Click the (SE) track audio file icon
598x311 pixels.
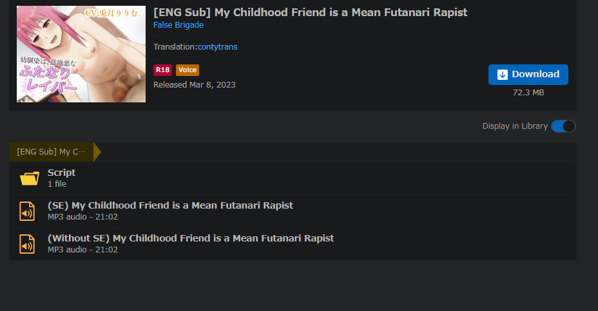coord(27,211)
